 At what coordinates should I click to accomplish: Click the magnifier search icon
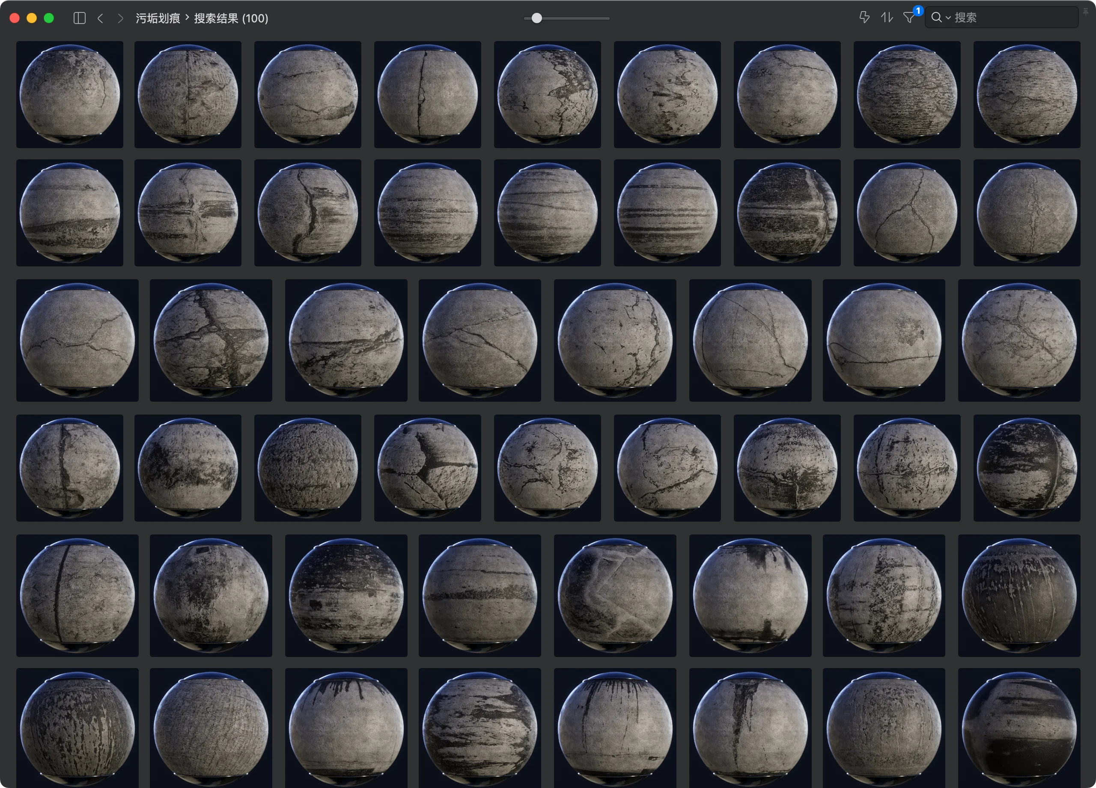[936, 18]
